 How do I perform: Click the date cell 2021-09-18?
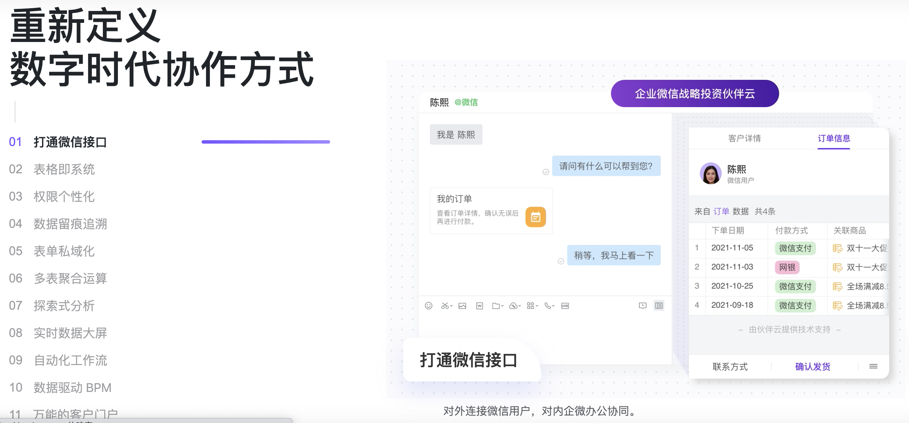(732, 305)
